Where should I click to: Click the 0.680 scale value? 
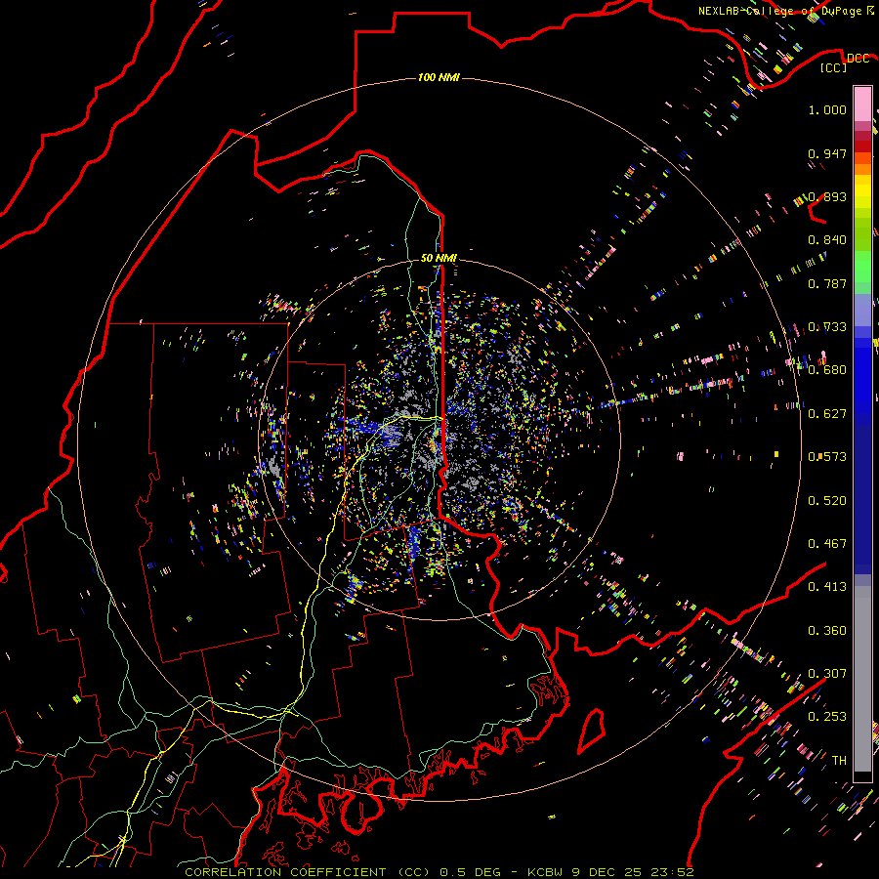[827, 370]
